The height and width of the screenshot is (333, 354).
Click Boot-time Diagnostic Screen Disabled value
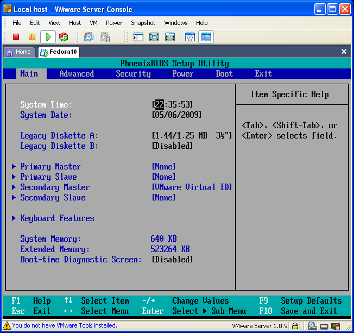click(173, 259)
